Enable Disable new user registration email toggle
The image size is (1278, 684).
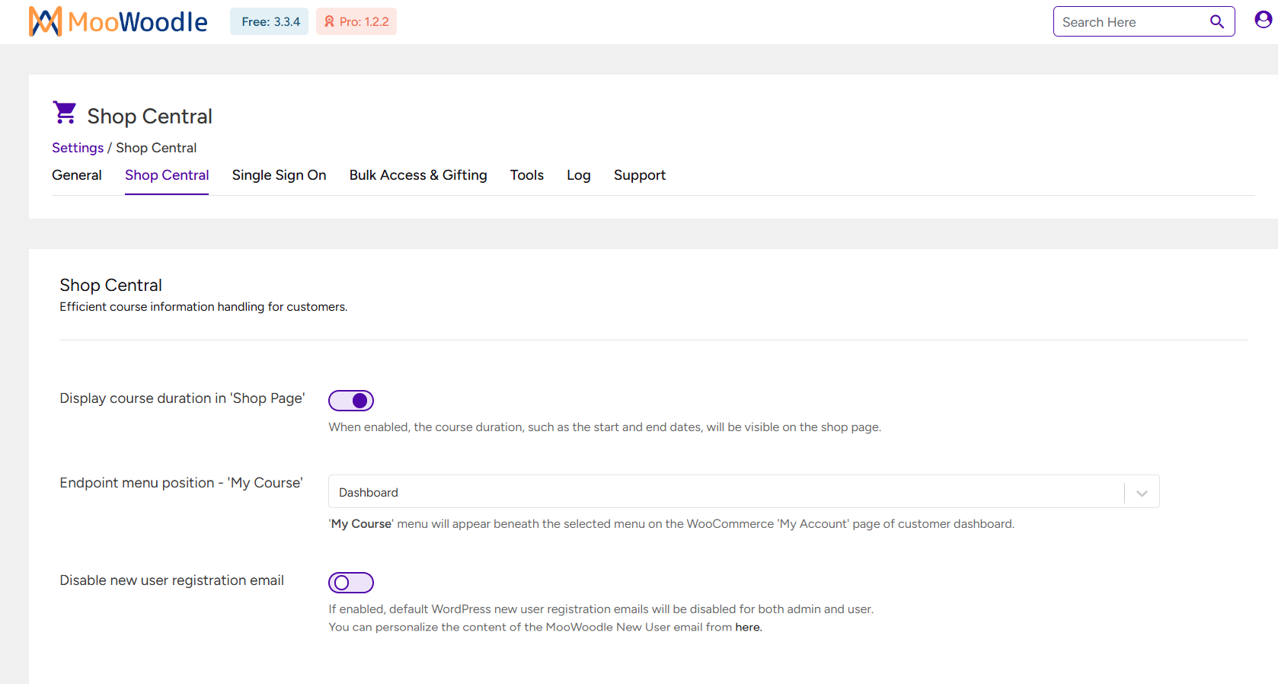[x=351, y=583]
